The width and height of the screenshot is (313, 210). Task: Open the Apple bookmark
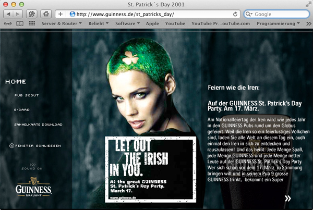tap(152, 23)
